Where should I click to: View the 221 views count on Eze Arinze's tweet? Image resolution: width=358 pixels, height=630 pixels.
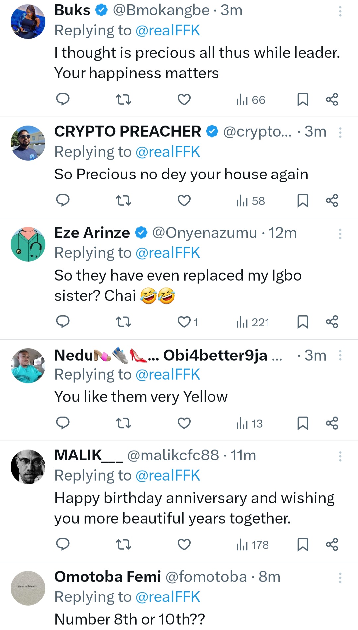tap(253, 322)
